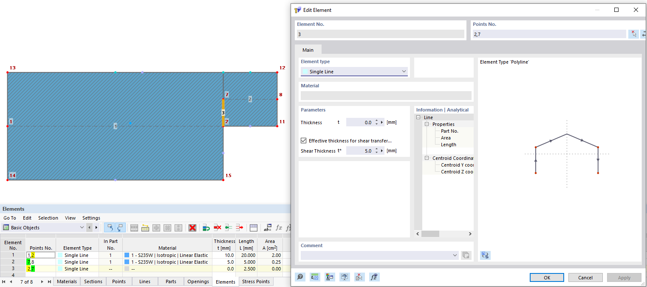Toggle Effective thickness for shear transfer checkbox

[x=303, y=141]
